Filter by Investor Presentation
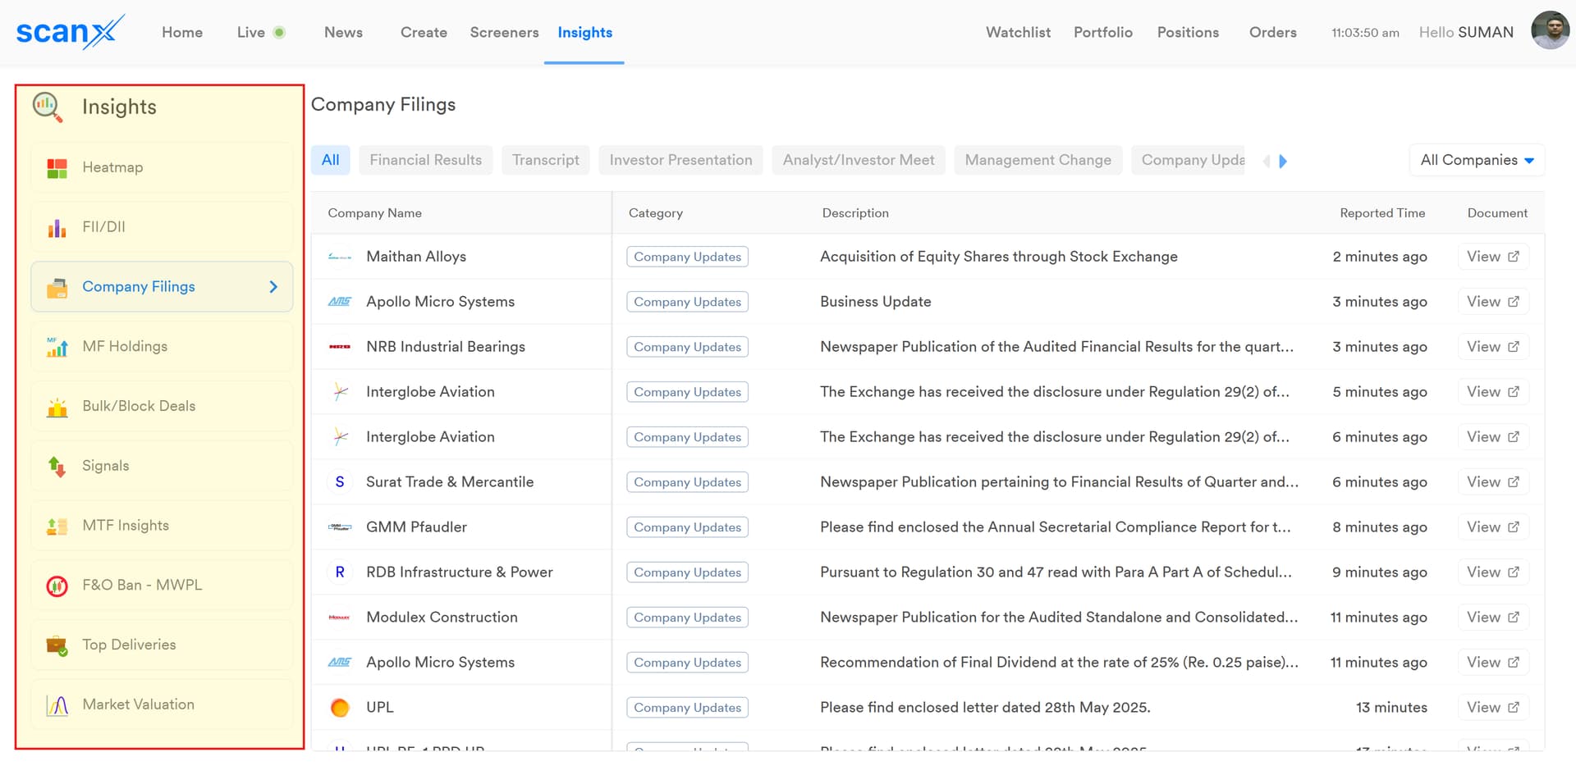 [x=680, y=160]
